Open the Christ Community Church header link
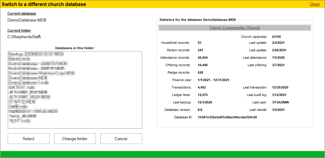This screenshot has height=158, width=325. 234,28
